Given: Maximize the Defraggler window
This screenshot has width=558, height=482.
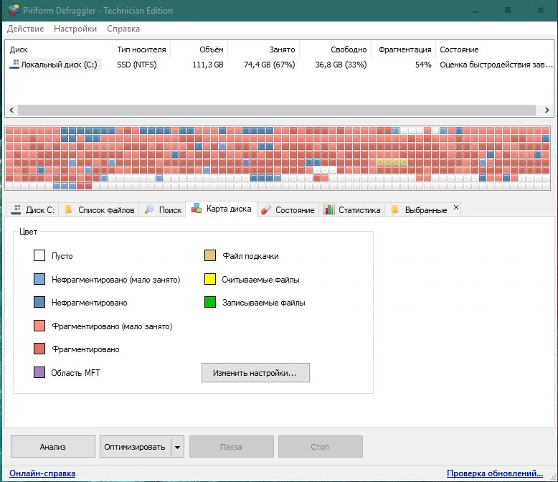Looking at the screenshot, I should pos(508,10).
